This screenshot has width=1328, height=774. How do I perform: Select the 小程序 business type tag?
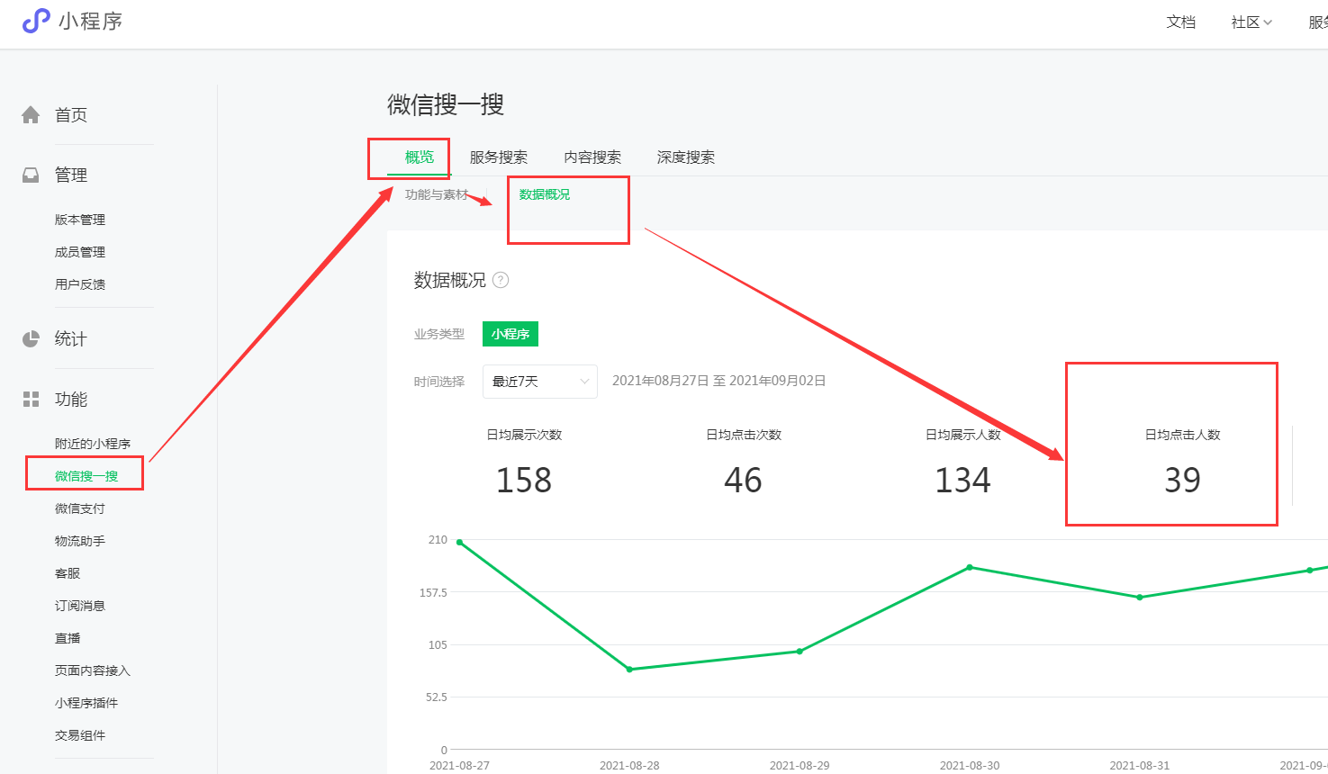pyautogui.click(x=510, y=334)
